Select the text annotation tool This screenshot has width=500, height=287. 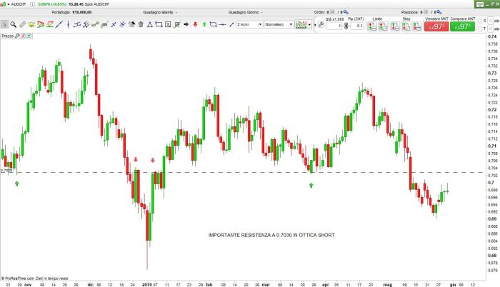pyautogui.click(x=168, y=24)
